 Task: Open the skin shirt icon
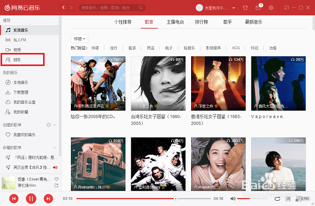pyautogui.click(x=245, y=8)
